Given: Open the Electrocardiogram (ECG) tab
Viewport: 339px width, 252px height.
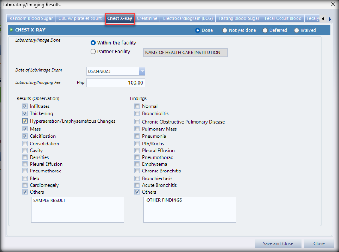Looking at the screenshot, I should 188,18.
